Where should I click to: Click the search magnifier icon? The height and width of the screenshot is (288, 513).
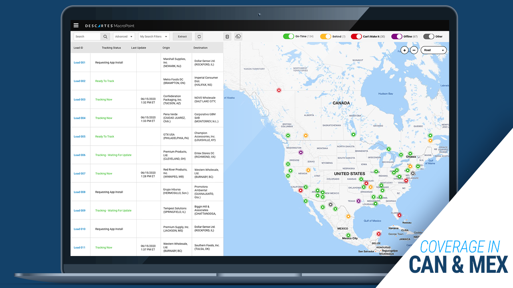(105, 36)
